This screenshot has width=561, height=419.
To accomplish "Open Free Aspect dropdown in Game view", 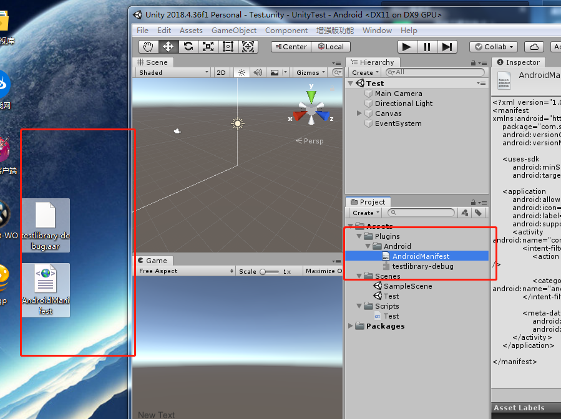I will point(186,271).
